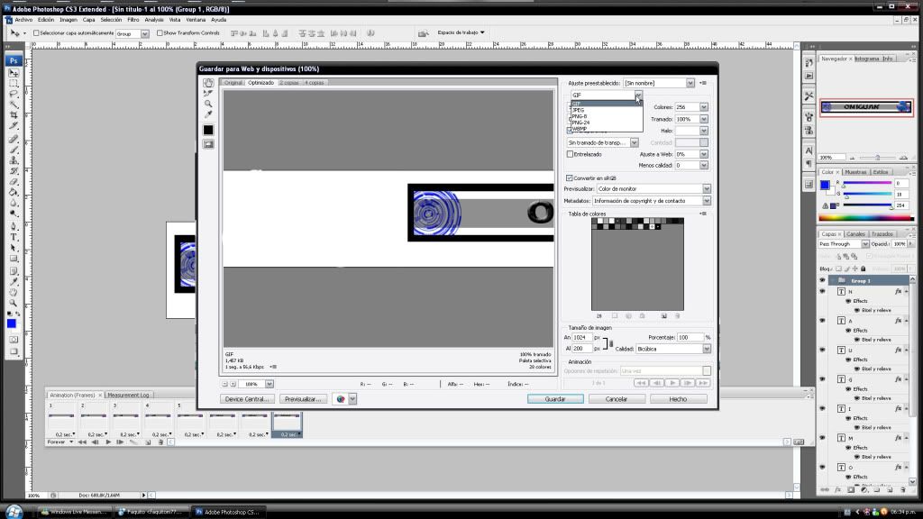Hide the Group 1 layer group
Screen dimensions: 923x519
pos(822,281)
